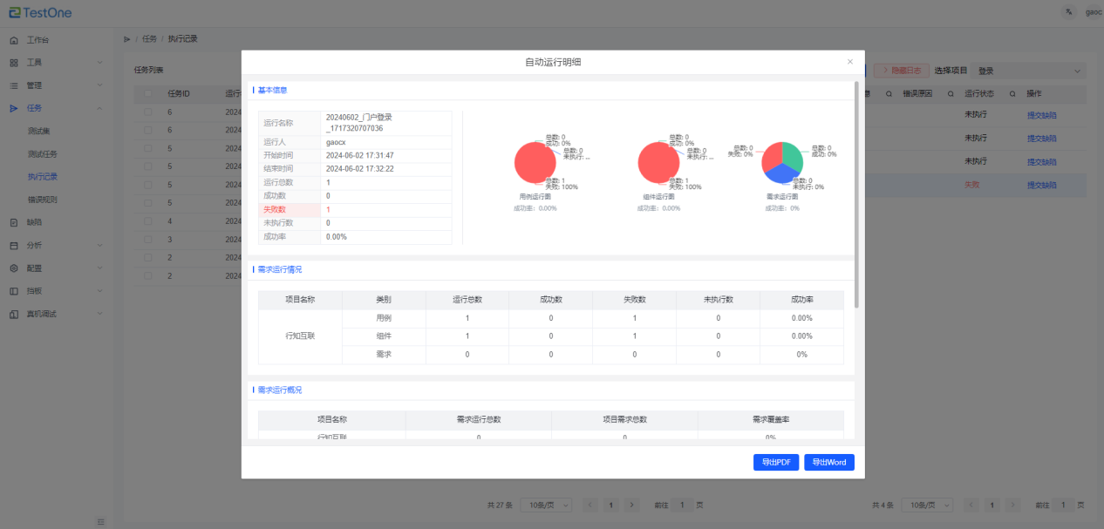
Task: Close the 自动运行明细 dialog with X
Action: point(850,62)
